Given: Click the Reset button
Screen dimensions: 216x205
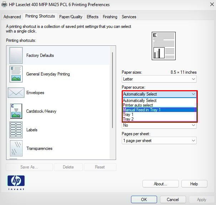Looking at the screenshot, I should pos(100,167).
